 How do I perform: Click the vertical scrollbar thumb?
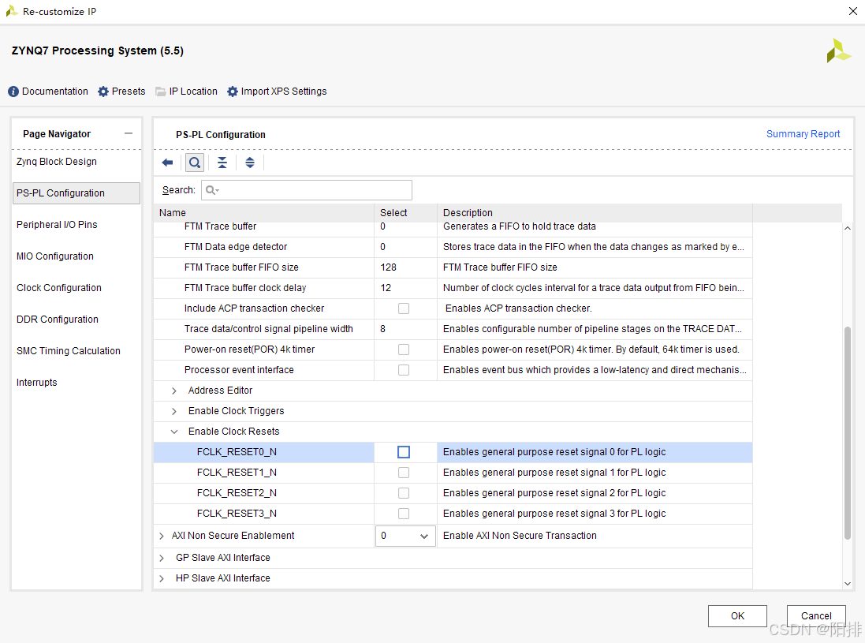click(848, 433)
